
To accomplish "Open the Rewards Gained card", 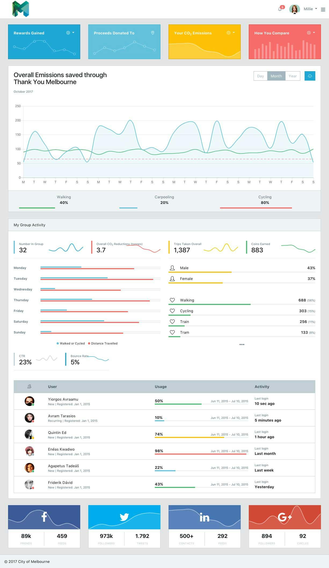I will click(44, 42).
